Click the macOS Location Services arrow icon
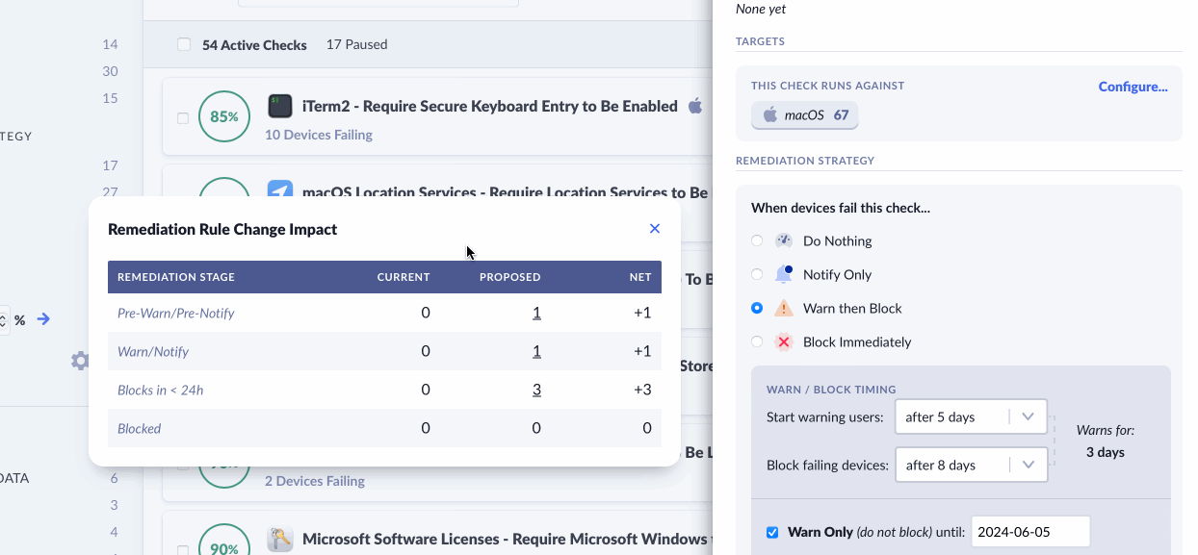 coord(280,192)
